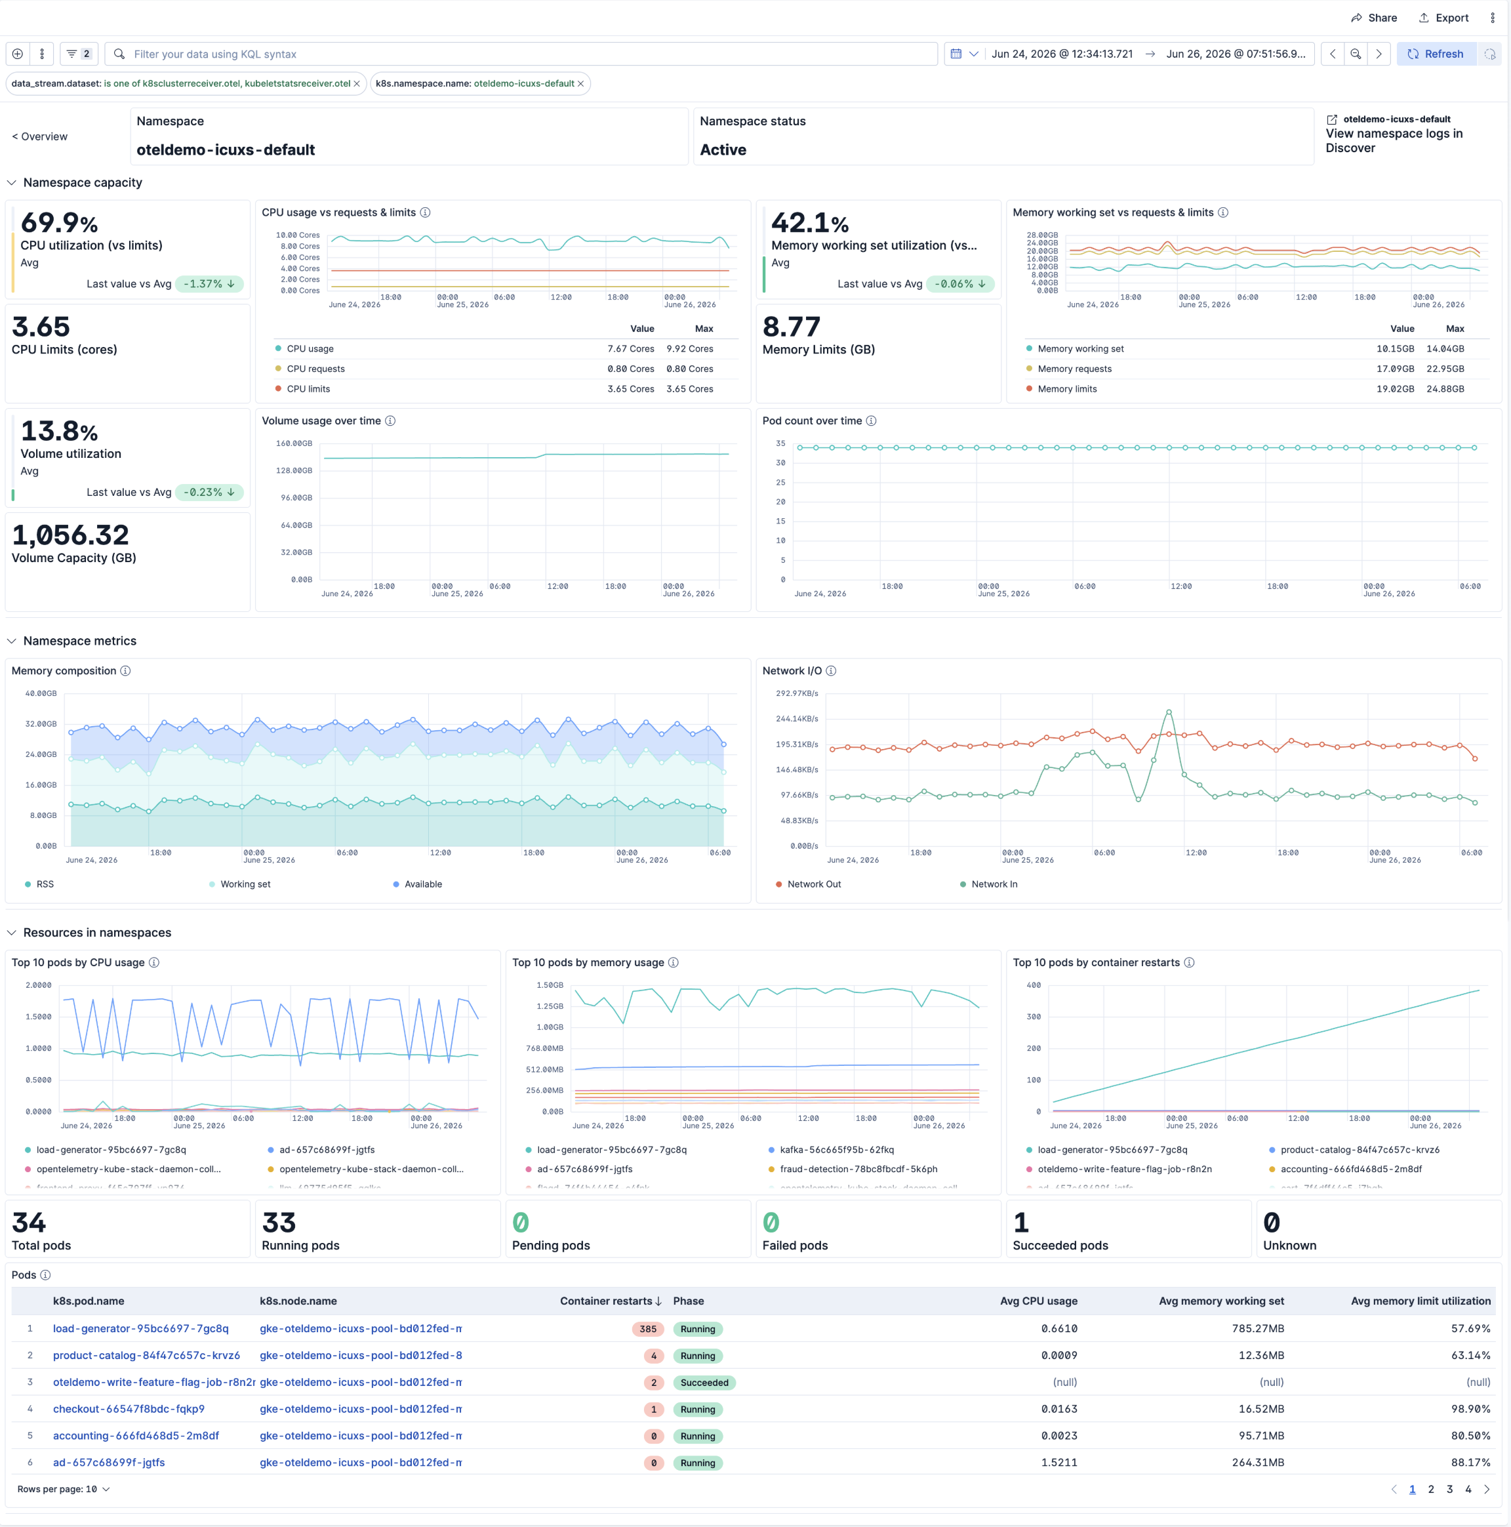This screenshot has width=1511, height=1527.
Task: Open pod load-generator-95bc6697-7gc8q in table
Action: pyautogui.click(x=140, y=1329)
